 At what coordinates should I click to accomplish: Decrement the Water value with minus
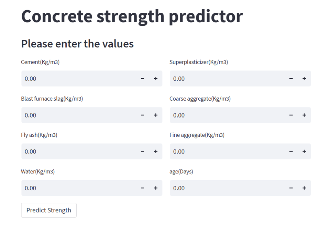(142, 188)
